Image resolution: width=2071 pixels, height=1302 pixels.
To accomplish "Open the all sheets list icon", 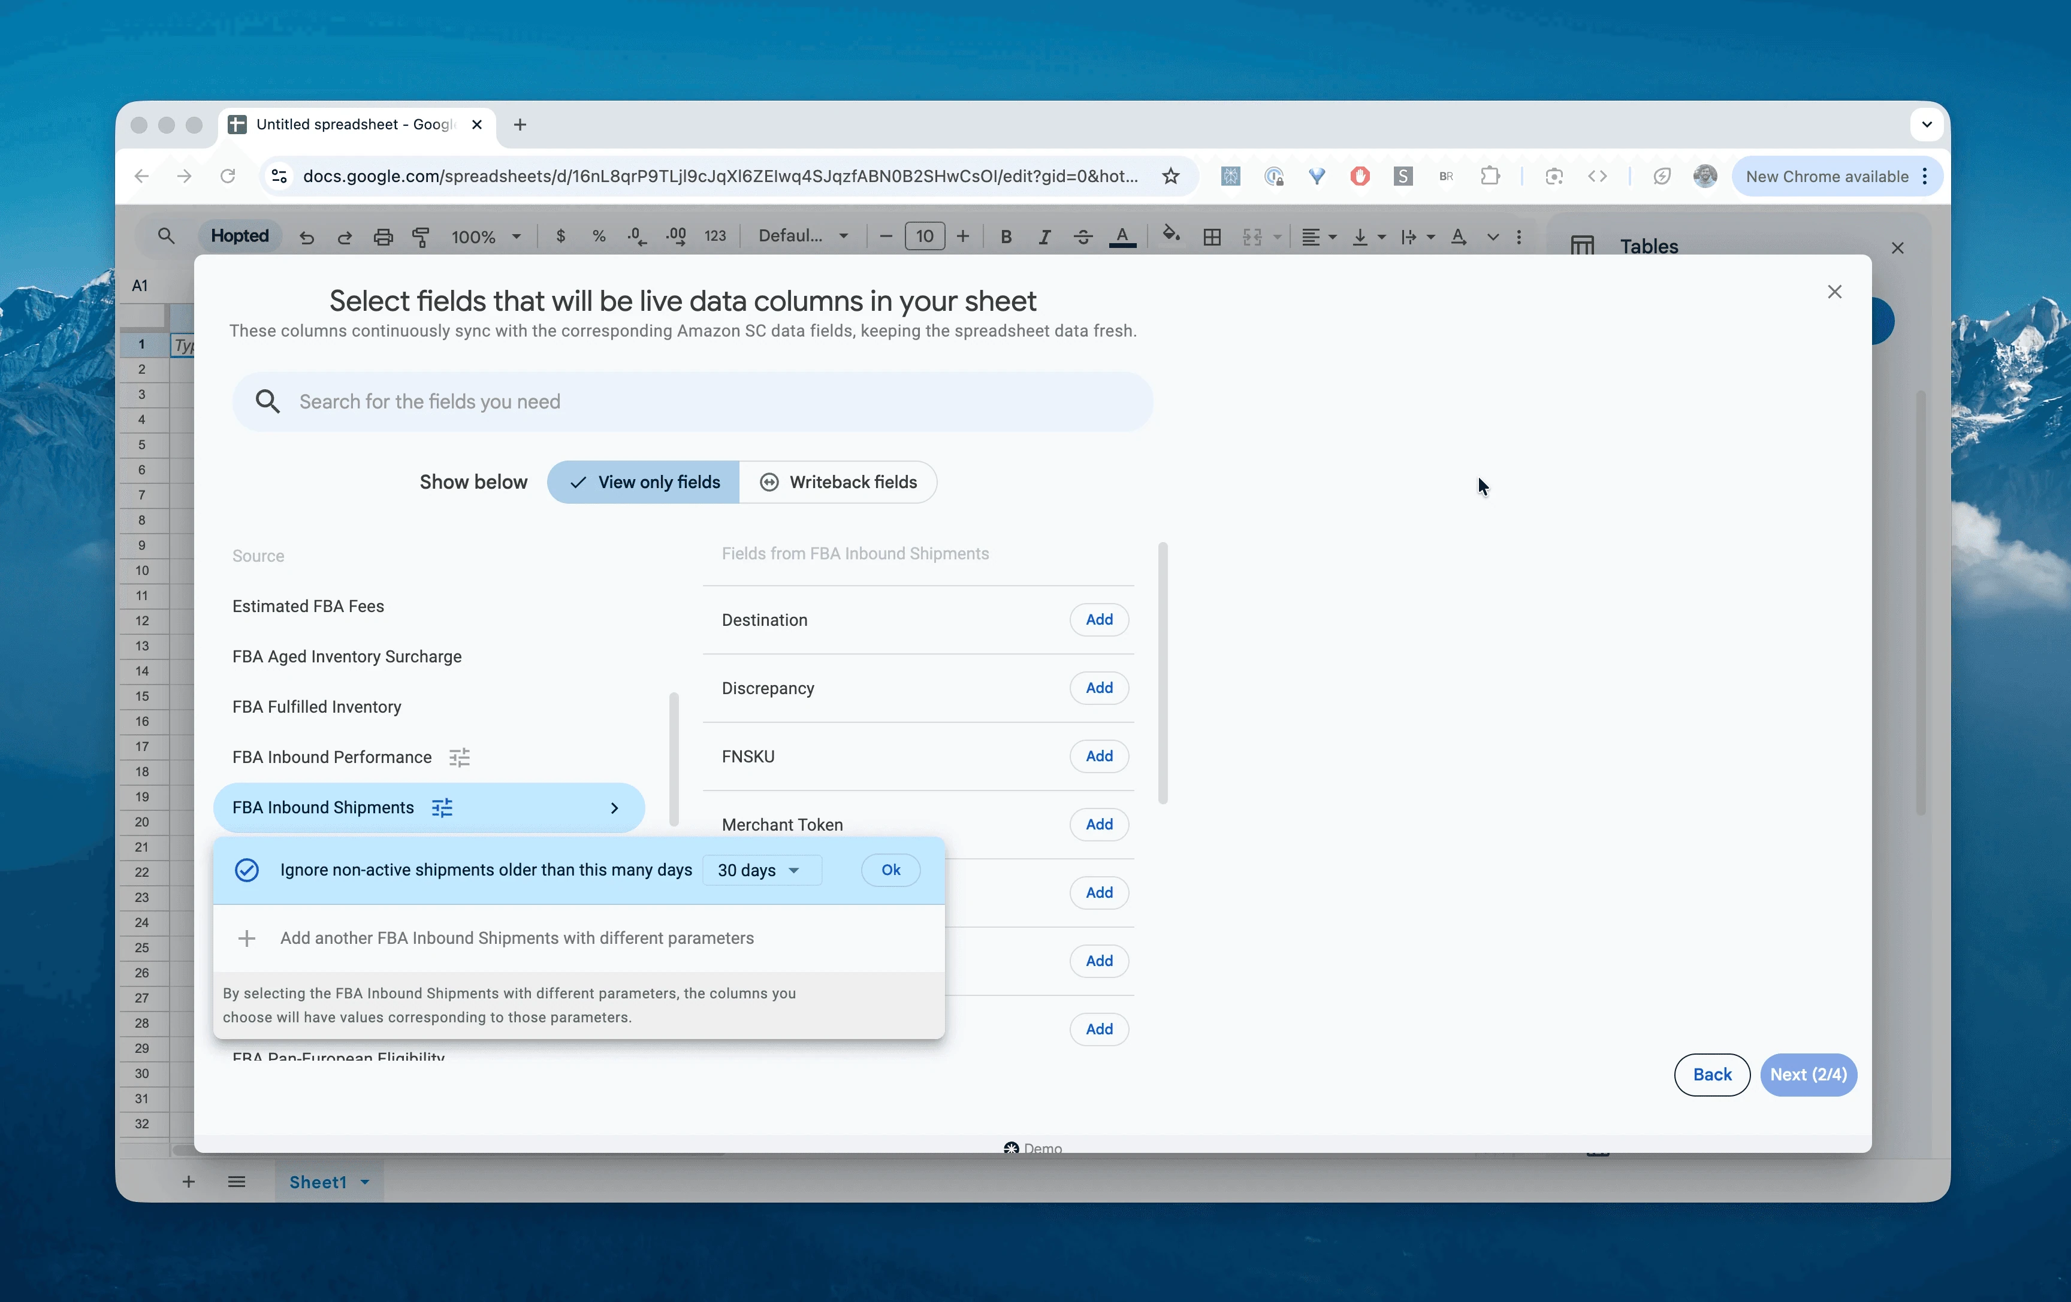I will 237,1182.
